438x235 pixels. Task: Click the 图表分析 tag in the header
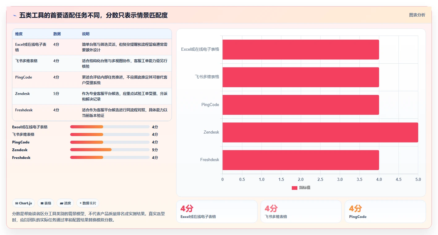(x=417, y=15)
